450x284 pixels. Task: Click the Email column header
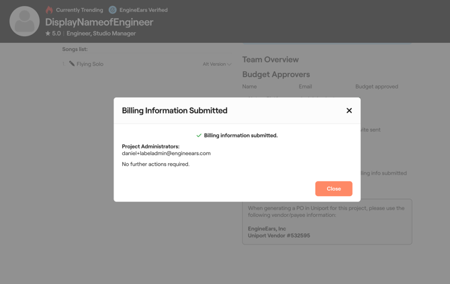(305, 87)
